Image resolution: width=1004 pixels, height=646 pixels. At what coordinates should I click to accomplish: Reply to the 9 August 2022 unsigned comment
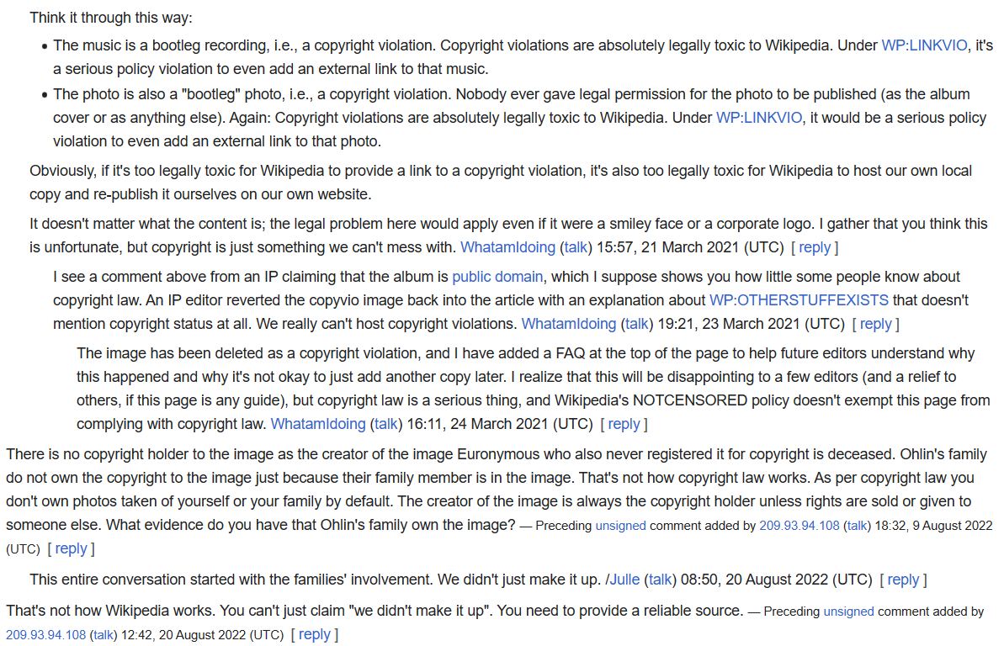[71, 548]
